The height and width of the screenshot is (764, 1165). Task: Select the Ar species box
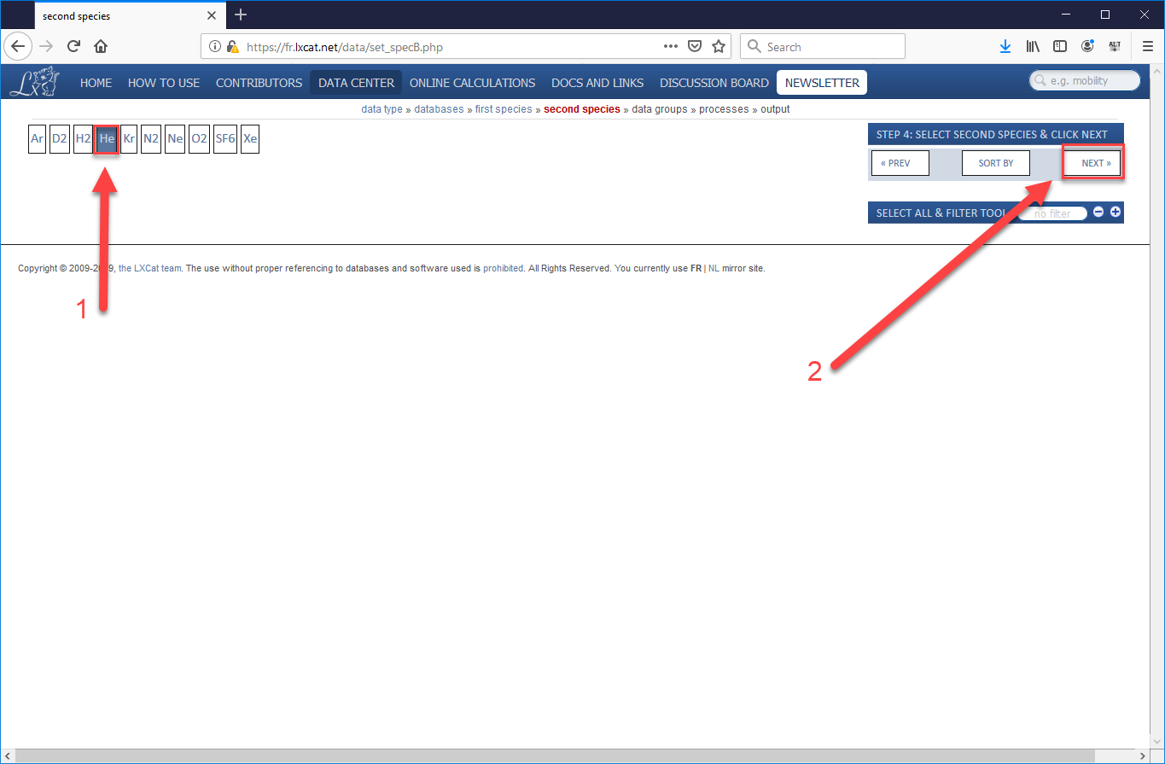pos(37,138)
